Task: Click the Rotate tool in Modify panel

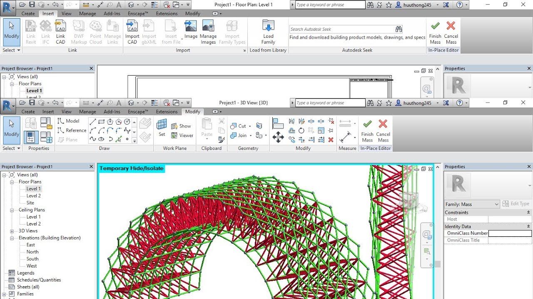Action: click(301, 130)
